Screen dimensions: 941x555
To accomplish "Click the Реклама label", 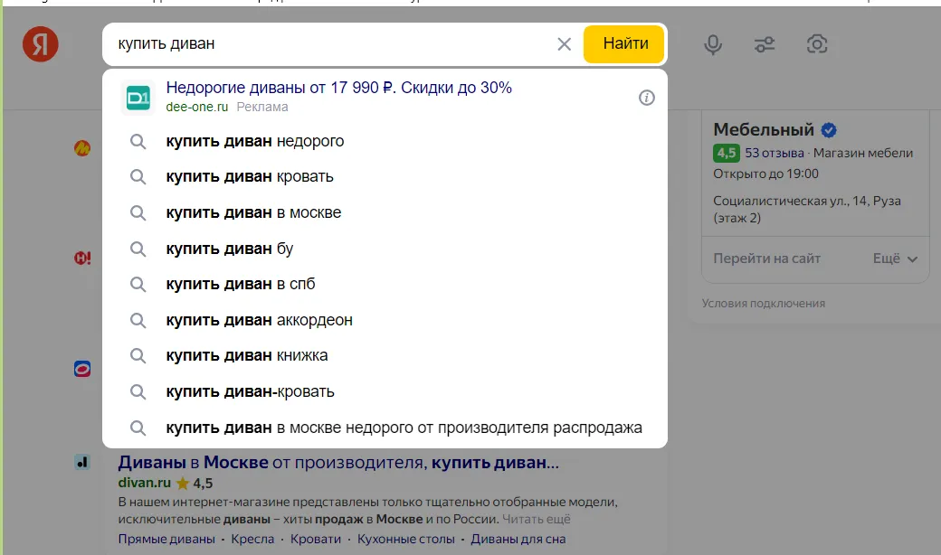I will click(262, 107).
